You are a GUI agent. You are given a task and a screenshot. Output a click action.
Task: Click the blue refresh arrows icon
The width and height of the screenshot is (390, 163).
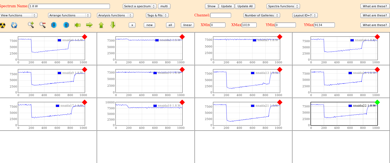point(14,25)
